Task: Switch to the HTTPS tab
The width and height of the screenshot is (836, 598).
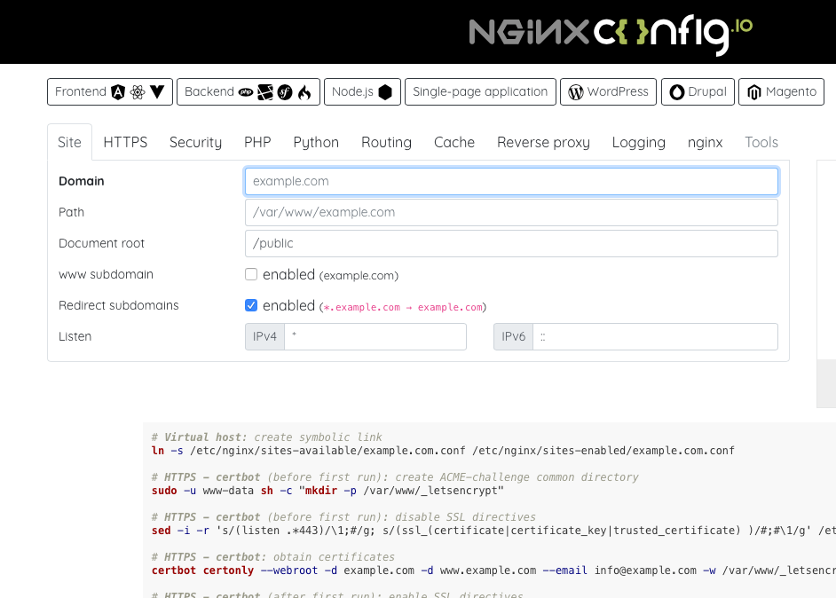Action: (125, 142)
